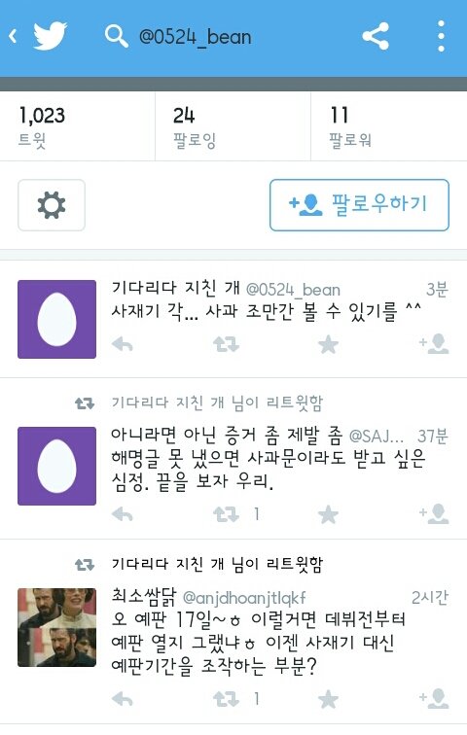Image resolution: width=467 pixels, height=735 pixels.
Task: Open the three-dot overflow menu
Action: click(x=441, y=36)
